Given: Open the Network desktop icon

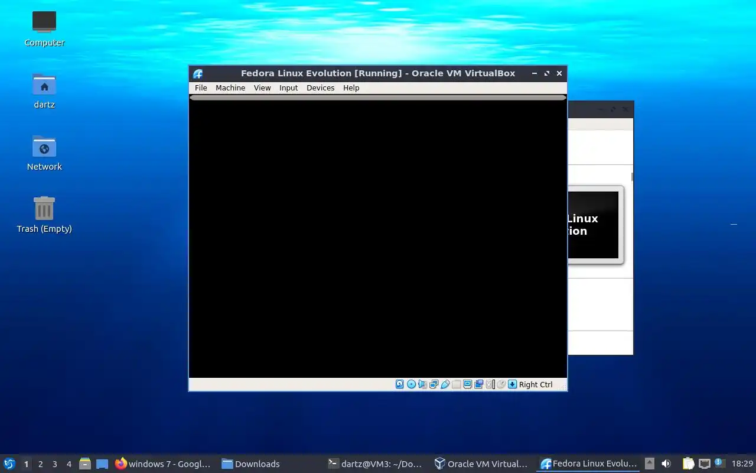Looking at the screenshot, I should (44, 153).
